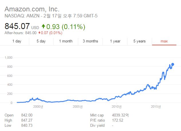
Task: Click the Open price 842.00
Action: pyautogui.click(x=27, y=115)
